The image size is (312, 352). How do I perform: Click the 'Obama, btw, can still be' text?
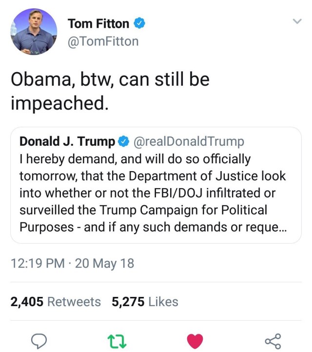point(110,80)
